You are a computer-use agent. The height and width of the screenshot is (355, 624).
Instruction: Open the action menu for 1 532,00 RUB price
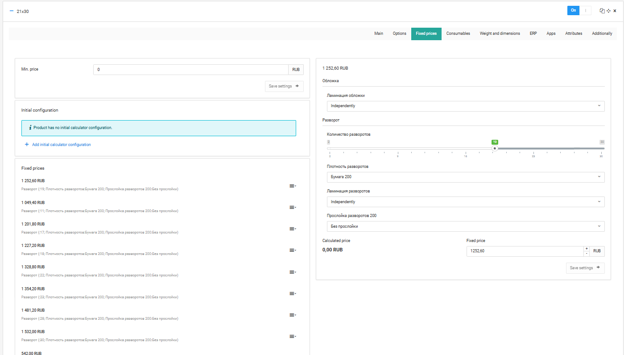point(293,336)
